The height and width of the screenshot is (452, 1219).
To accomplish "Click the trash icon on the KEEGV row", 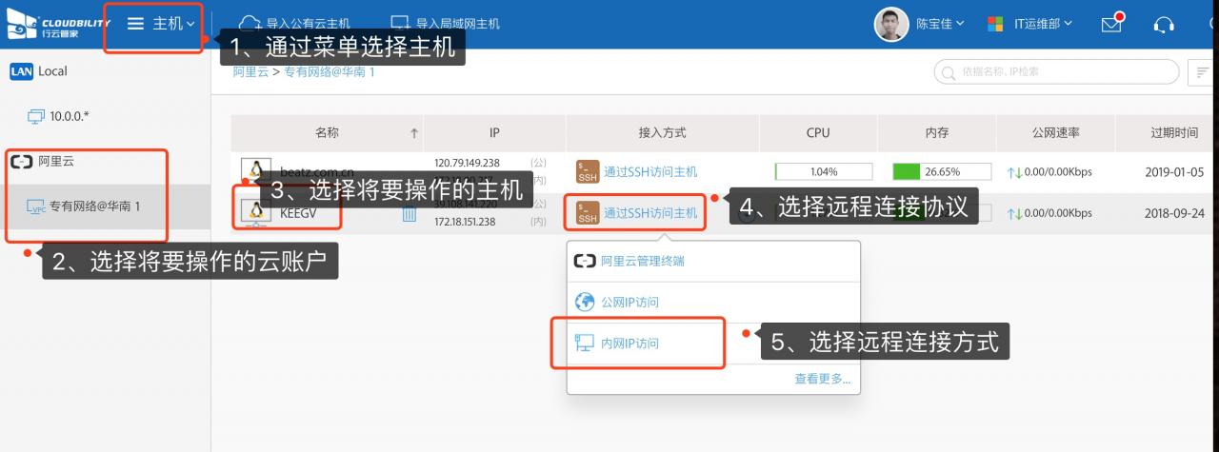I will 410,214.
